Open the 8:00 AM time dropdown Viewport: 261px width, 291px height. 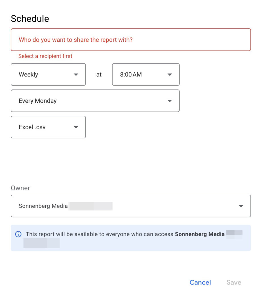[146, 74]
